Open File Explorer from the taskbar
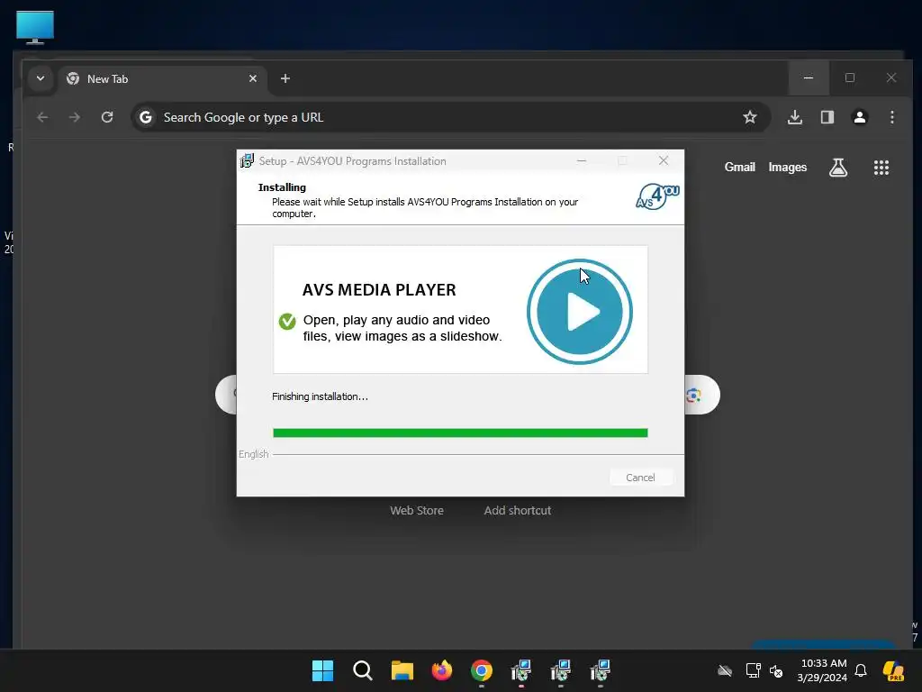Image resolution: width=922 pixels, height=692 pixels. [x=402, y=670]
